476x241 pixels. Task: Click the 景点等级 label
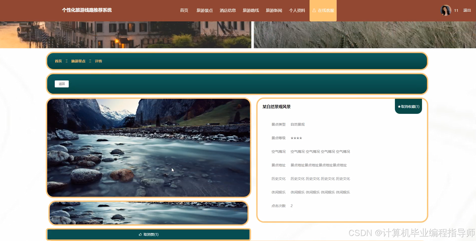tap(278, 138)
